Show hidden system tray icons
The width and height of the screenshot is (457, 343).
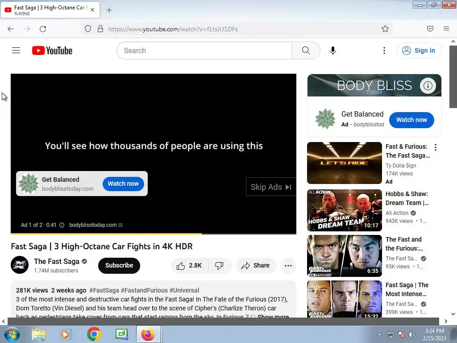[x=379, y=335]
